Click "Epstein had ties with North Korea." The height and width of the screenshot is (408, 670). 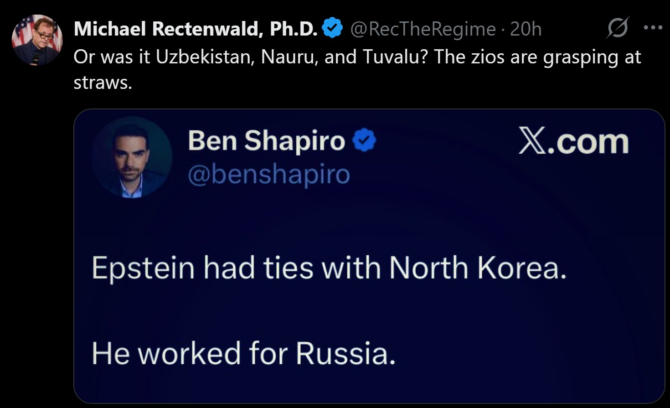click(x=329, y=268)
